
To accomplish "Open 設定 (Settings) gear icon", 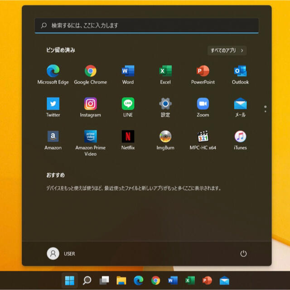I will pos(165,107).
